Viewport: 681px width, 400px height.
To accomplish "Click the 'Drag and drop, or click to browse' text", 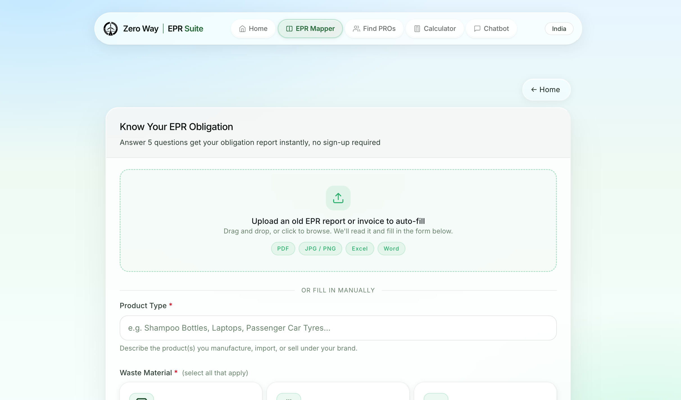I will click(338, 231).
